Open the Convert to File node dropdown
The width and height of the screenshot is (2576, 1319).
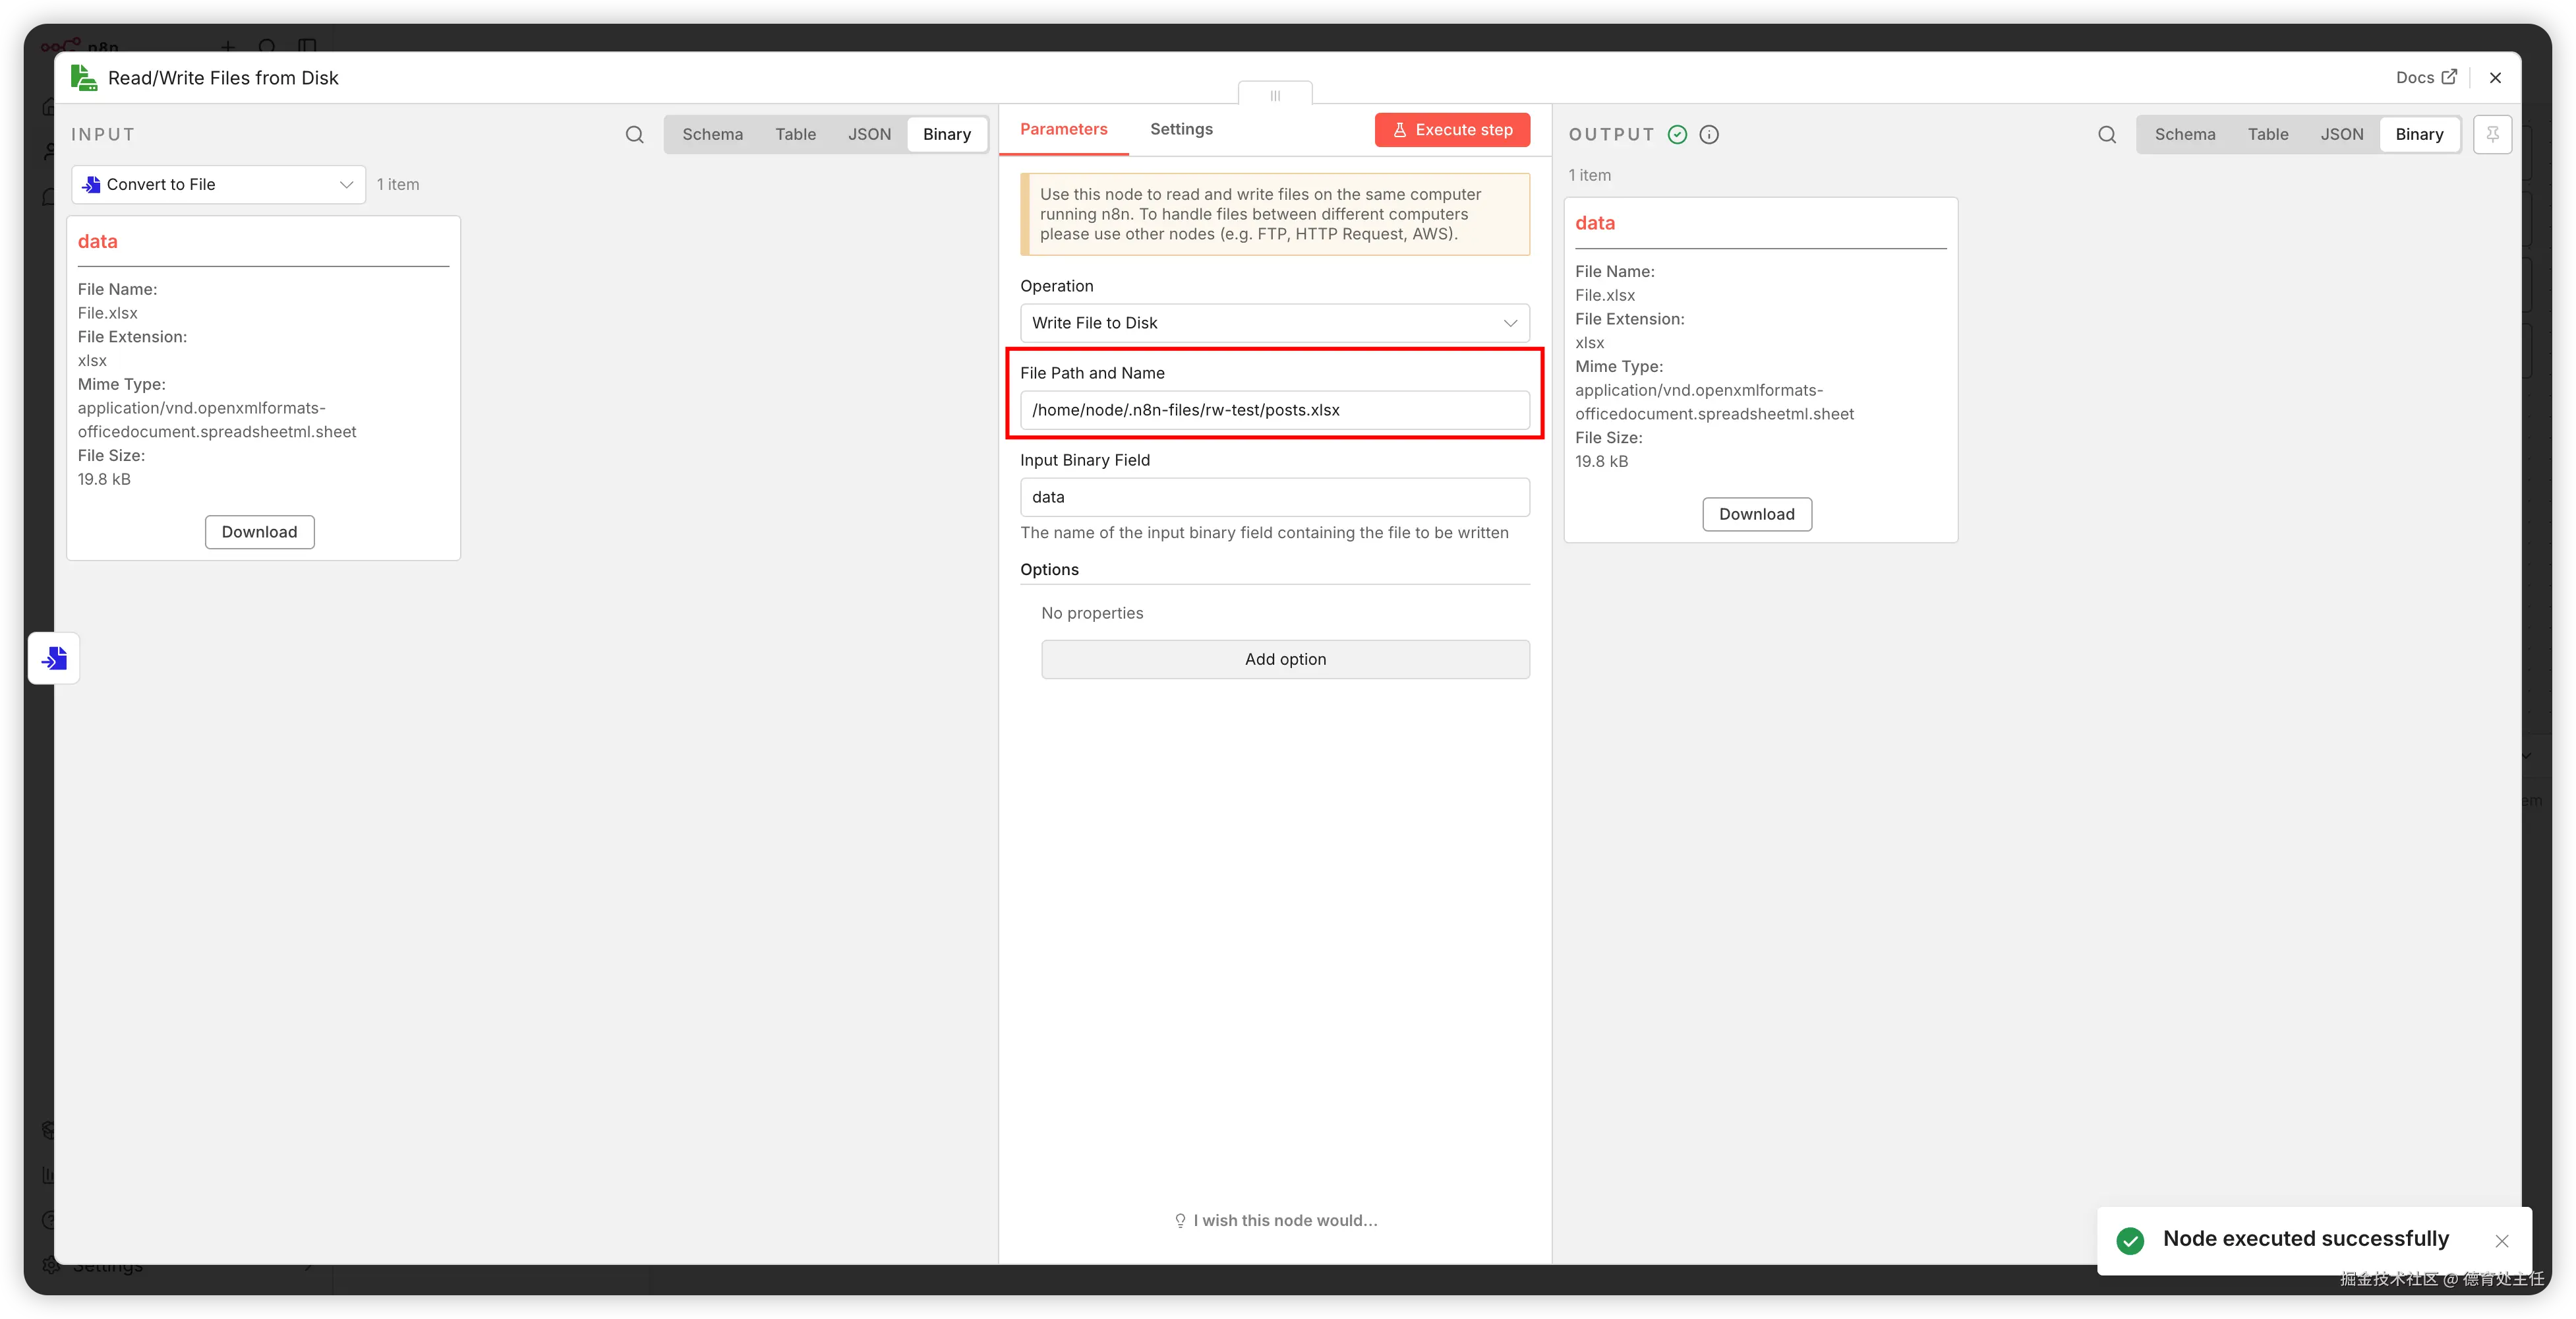coord(219,184)
